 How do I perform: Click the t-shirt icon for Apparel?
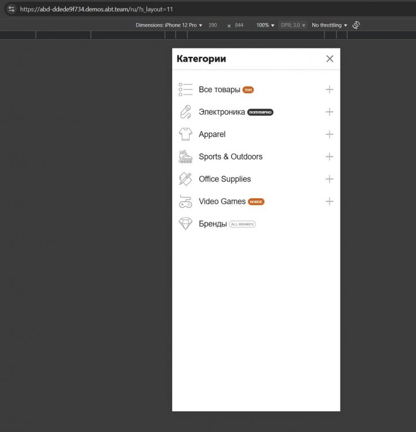(185, 134)
